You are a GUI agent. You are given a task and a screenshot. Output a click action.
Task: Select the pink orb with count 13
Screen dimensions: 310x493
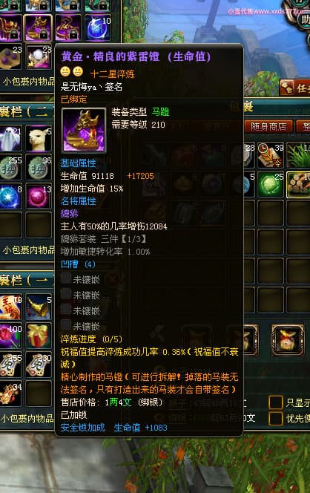coord(39,196)
